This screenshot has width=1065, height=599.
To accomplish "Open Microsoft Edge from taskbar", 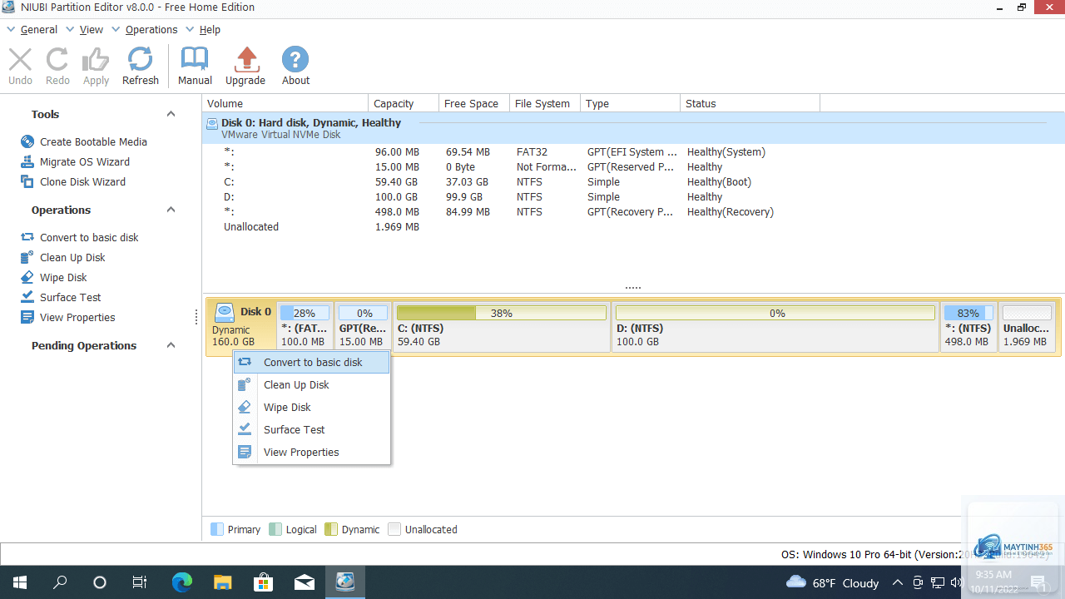I will pos(181,582).
